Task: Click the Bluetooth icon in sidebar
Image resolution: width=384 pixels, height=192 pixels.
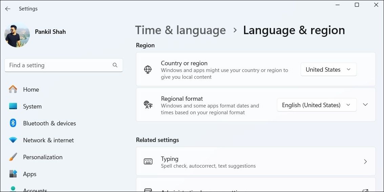Action: 13,123
